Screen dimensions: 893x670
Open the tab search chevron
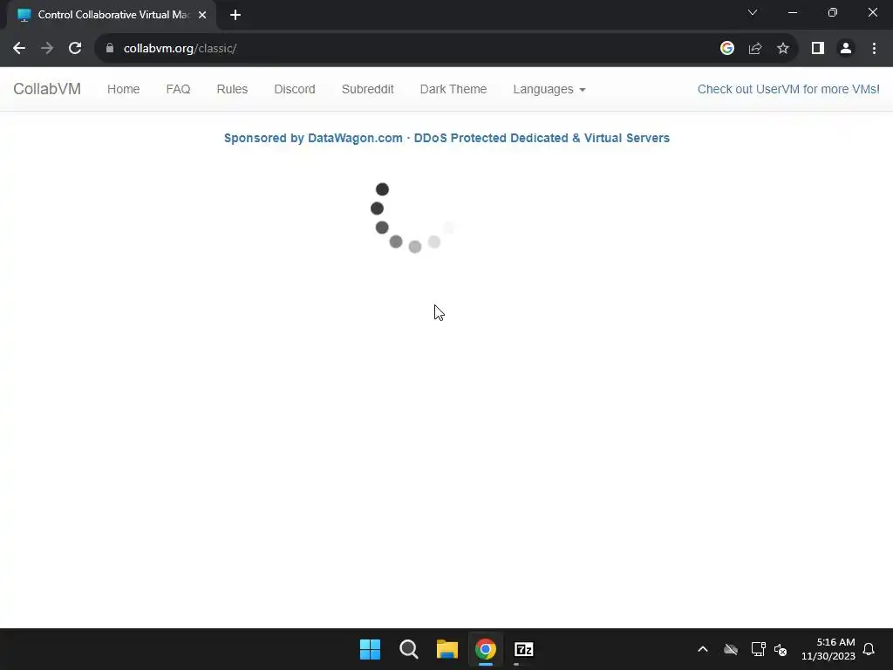[x=753, y=12]
